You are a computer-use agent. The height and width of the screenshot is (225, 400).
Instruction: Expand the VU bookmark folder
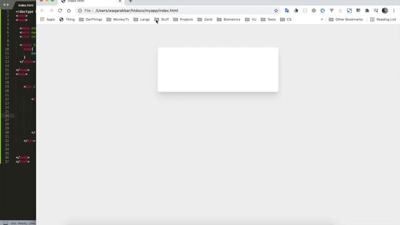coord(251,19)
